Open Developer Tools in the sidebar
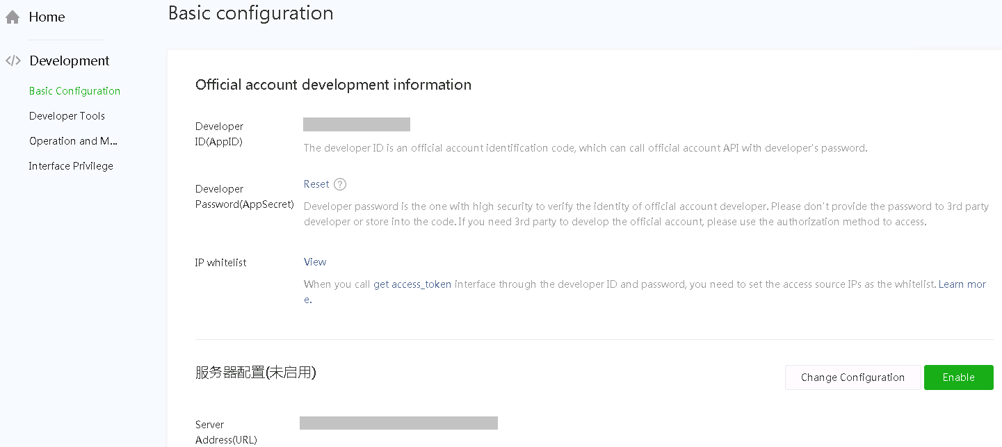This screenshot has height=447, width=1002. click(67, 116)
